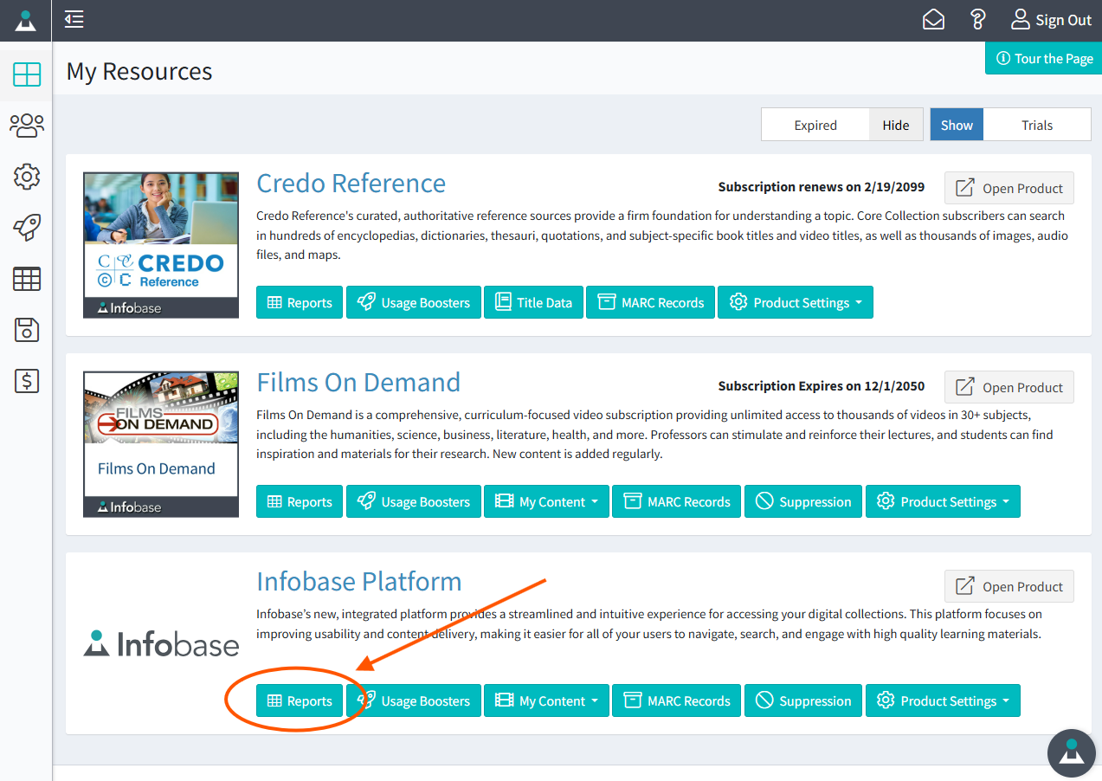Open messages using the envelope icon
This screenshot has height=781, width=1102.
click(x=933, y=19)
